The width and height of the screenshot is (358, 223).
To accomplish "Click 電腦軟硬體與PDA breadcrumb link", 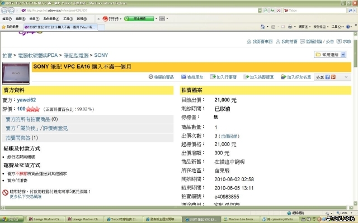I will pyautogui.click(x=37, y=55).
